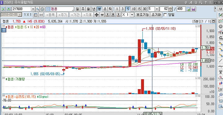The height and width of the screenshot is (115, 223).
Task: Click the 02/05/11:24 crosshair time label
Action: 153,113
